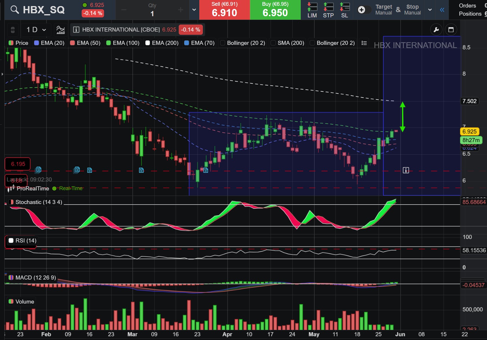Open the info icon beside HBX INTERNATIONAL [CBOE]

tap(76, 30)
